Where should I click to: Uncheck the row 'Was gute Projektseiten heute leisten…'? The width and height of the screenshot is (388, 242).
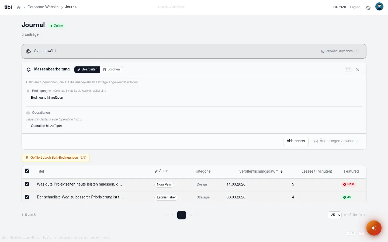(27, 184)
